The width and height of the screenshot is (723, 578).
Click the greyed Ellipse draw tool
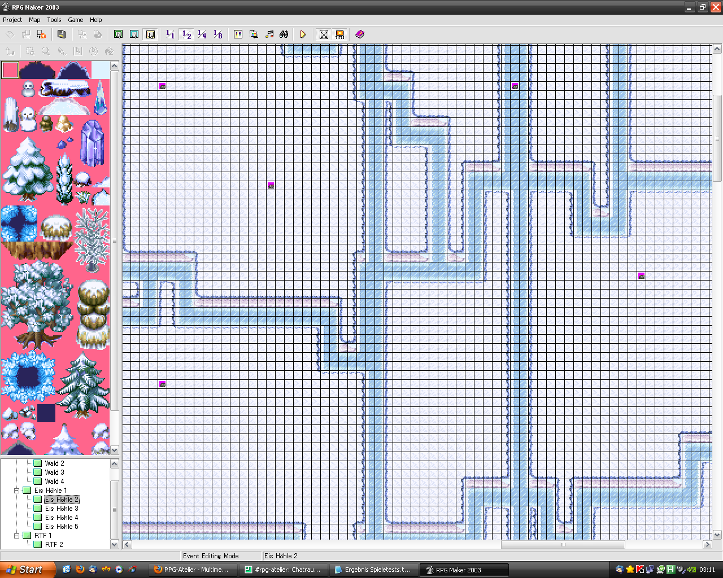pos(93,51)
